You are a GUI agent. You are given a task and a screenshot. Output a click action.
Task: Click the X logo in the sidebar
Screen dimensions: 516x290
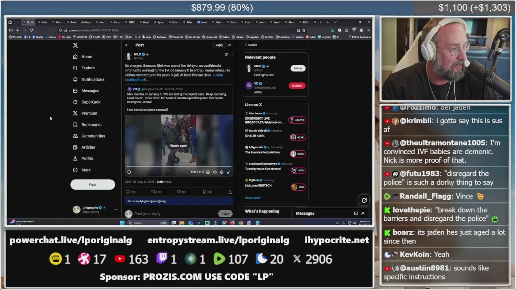pos(75,45)
